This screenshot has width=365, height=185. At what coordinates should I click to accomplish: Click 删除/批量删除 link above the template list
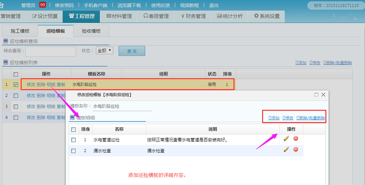[x=338, y=63]
